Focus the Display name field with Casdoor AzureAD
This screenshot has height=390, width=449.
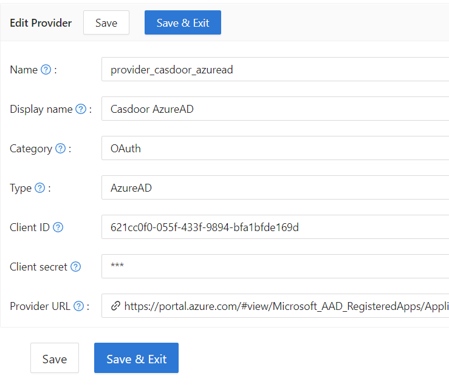point(275,109)
